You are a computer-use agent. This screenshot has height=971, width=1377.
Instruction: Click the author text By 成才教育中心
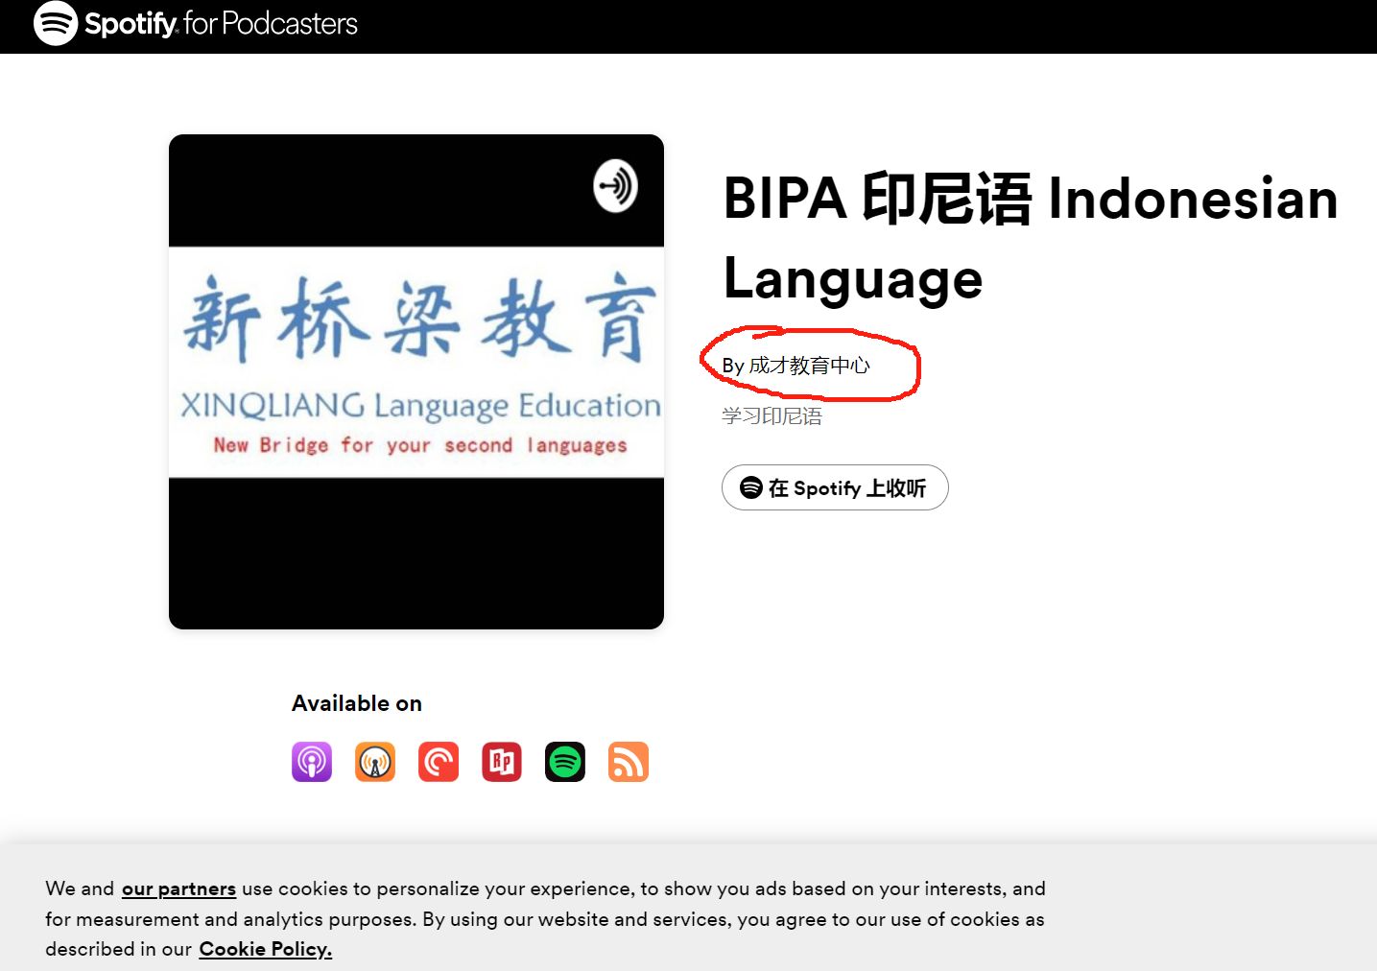click(796, 366)
